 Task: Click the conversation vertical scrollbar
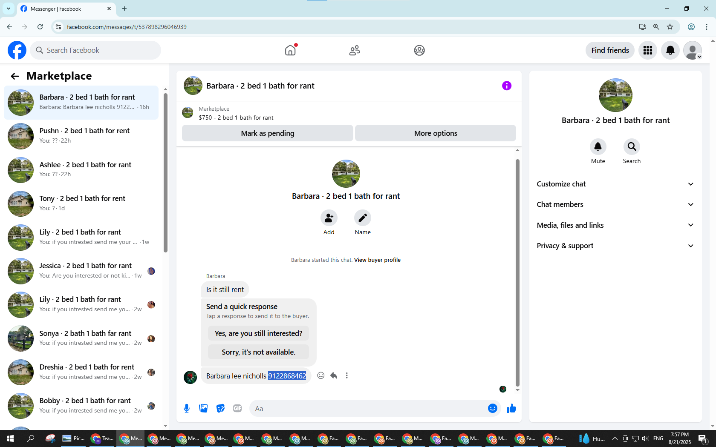(517, 272)
